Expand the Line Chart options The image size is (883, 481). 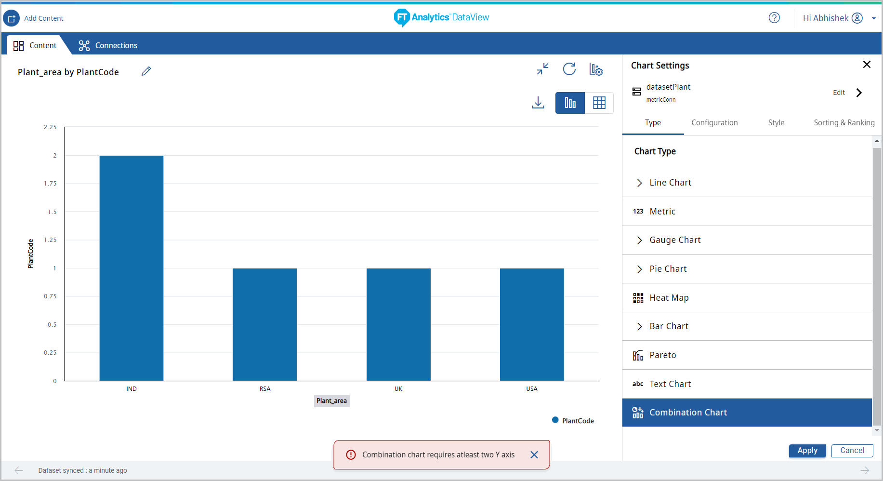point(639,183)
